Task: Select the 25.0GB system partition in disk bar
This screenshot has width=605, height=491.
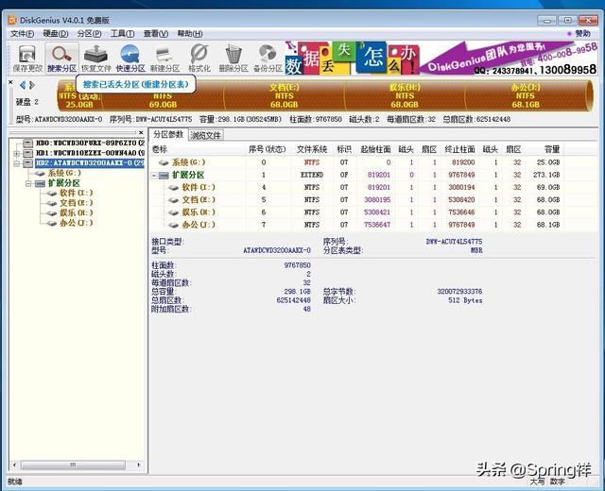Action: 79,100
